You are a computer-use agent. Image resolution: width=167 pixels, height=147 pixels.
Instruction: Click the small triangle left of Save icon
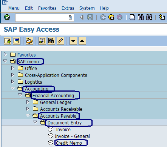click(82, 17)
